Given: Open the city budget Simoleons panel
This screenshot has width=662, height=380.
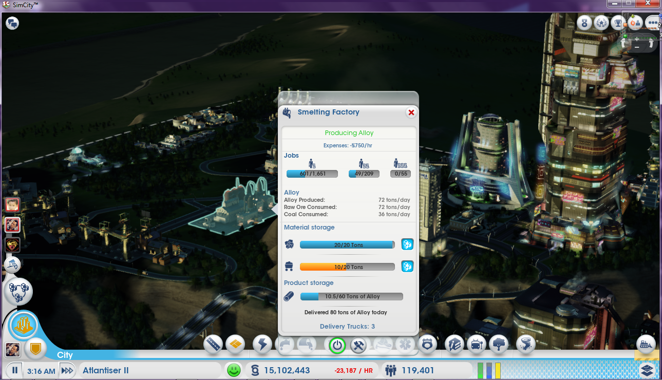Looking at the screenshot, I should click(x=280, y=370).
